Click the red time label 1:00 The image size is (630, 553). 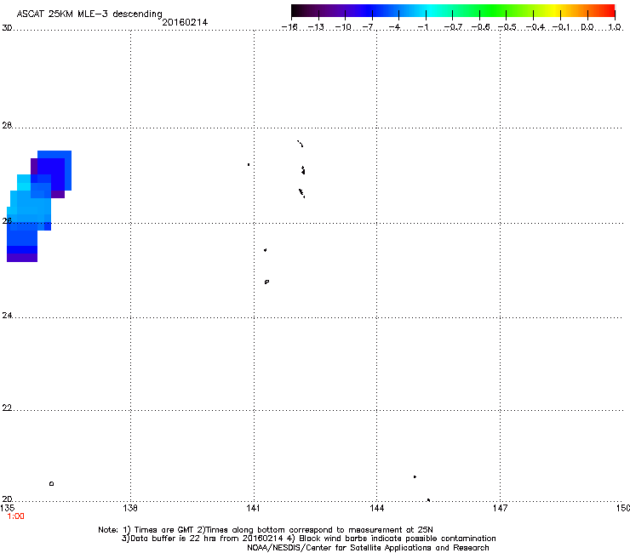[15, 516]
